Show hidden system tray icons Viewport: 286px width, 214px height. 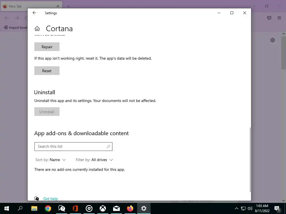pyautogui.click(x=236, y=208)
